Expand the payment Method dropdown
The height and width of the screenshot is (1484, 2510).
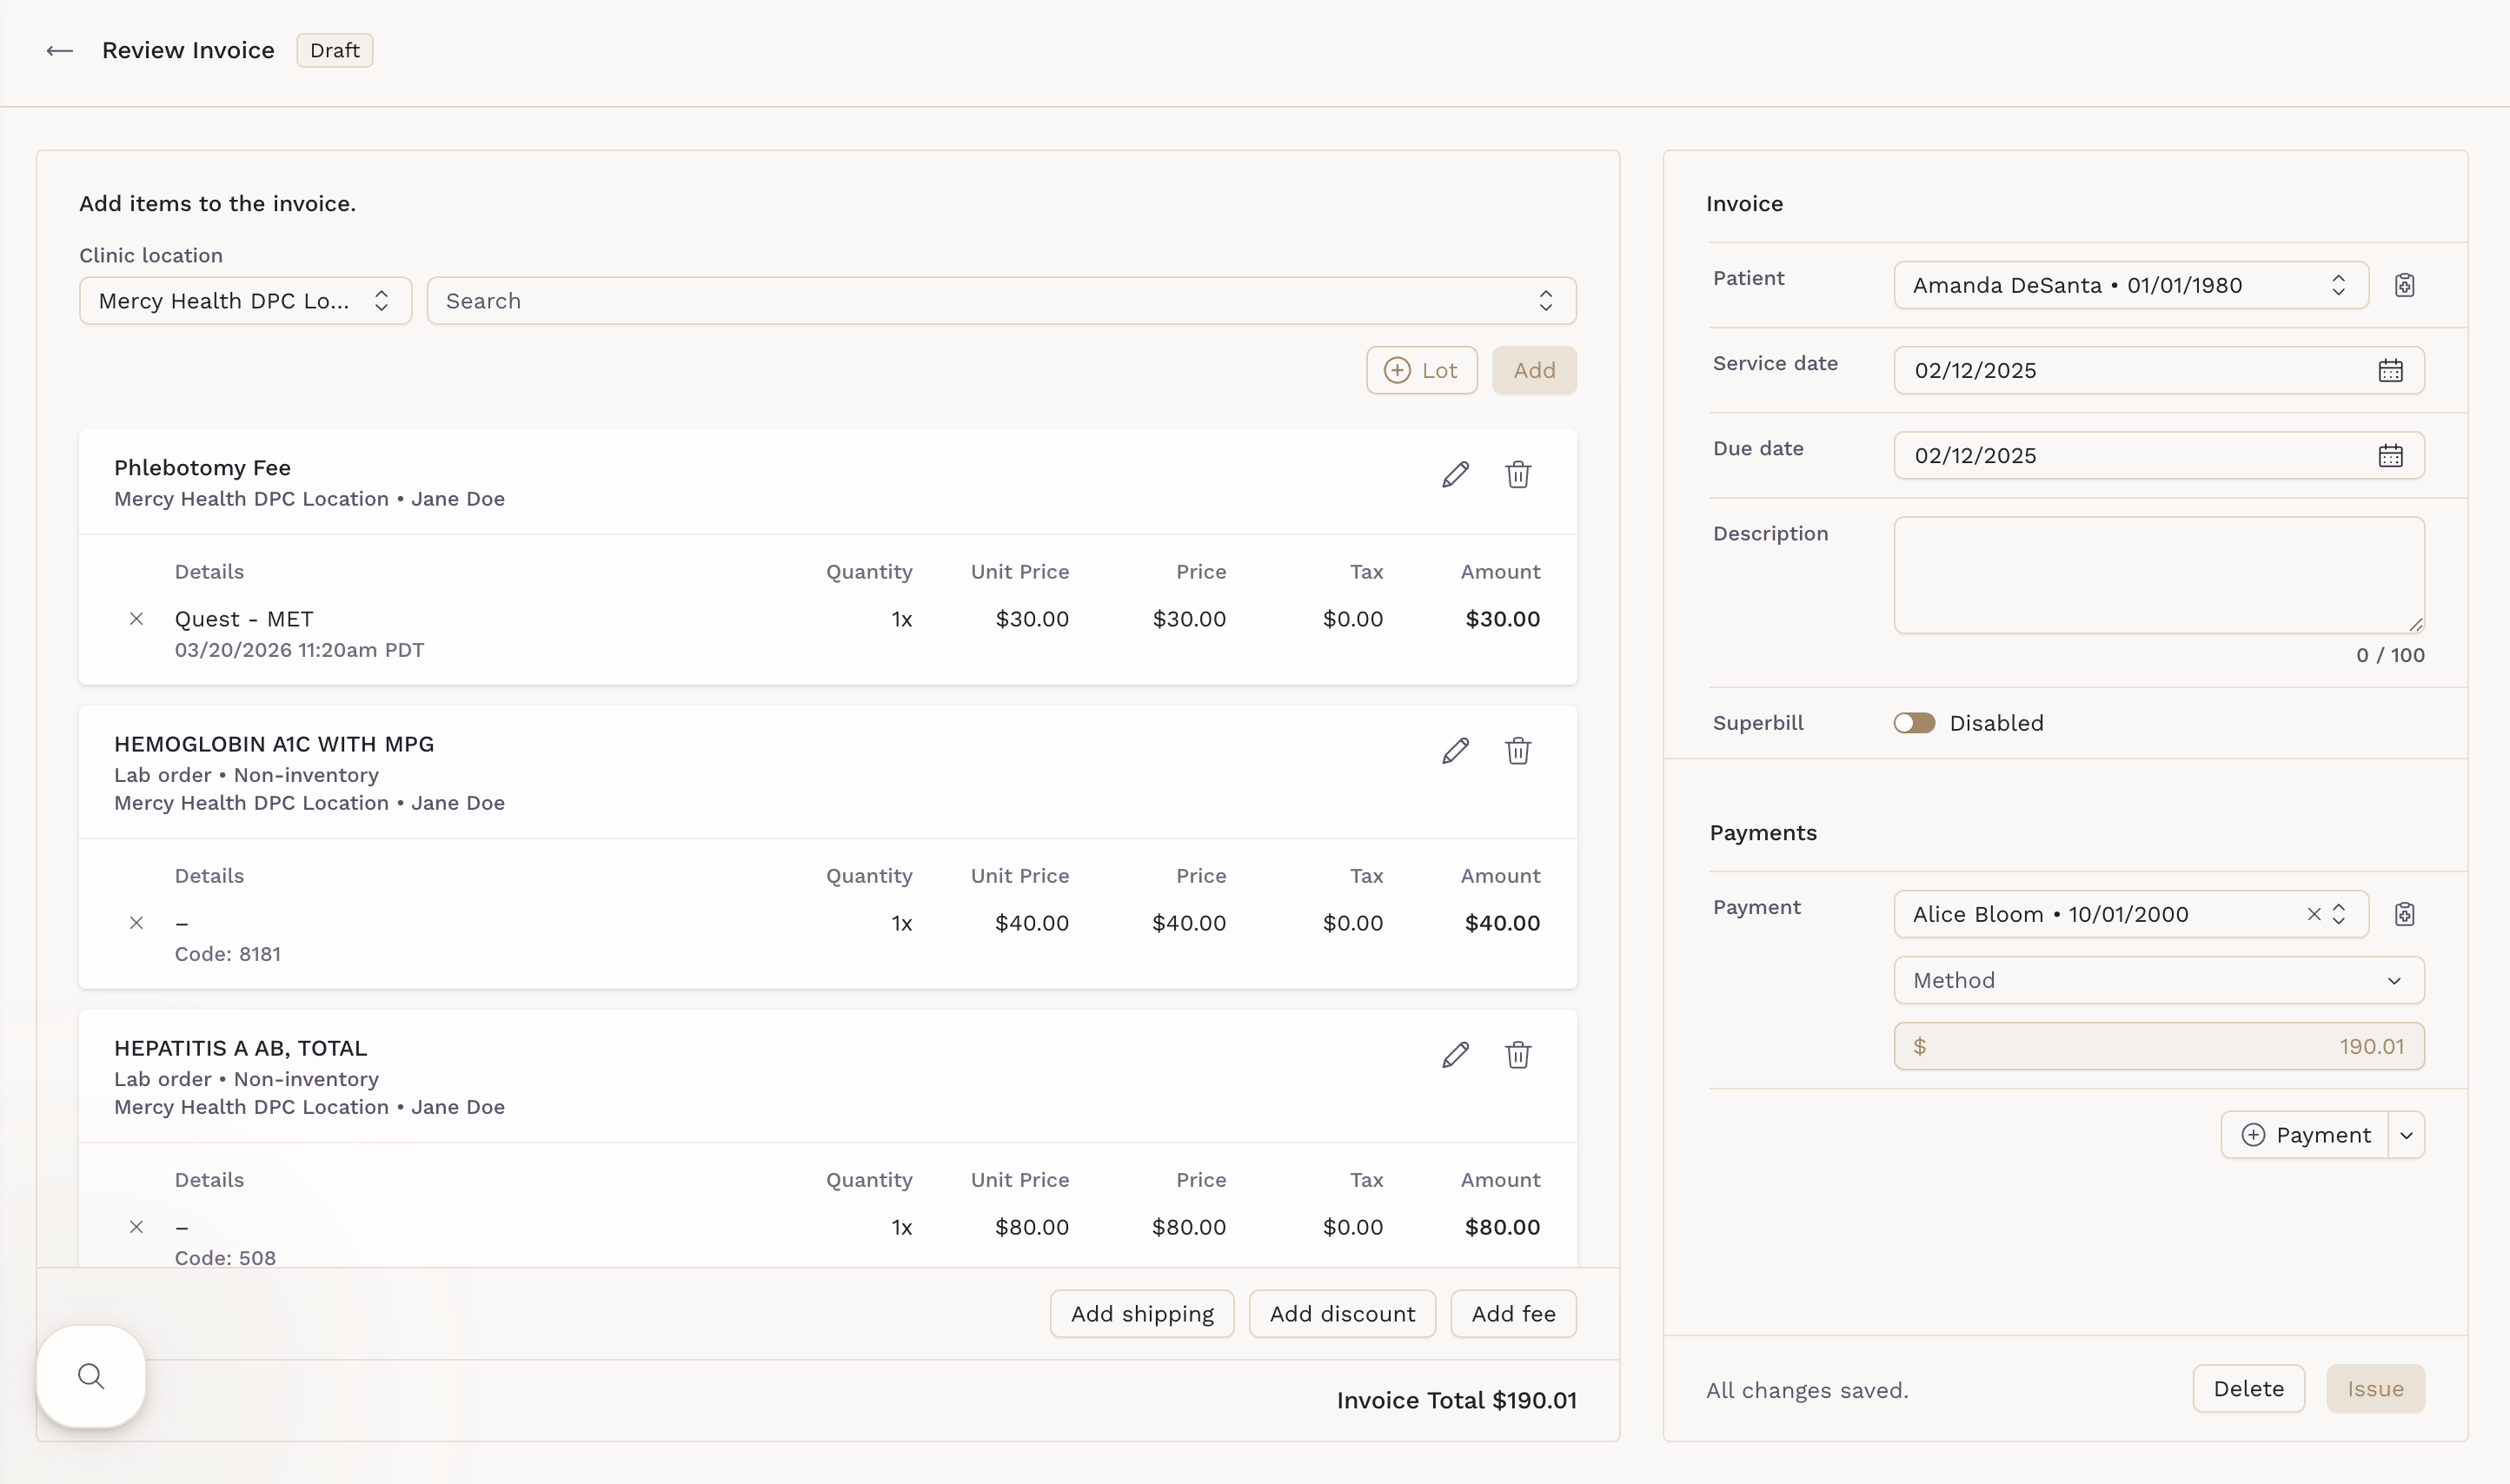click(2158, 980)
